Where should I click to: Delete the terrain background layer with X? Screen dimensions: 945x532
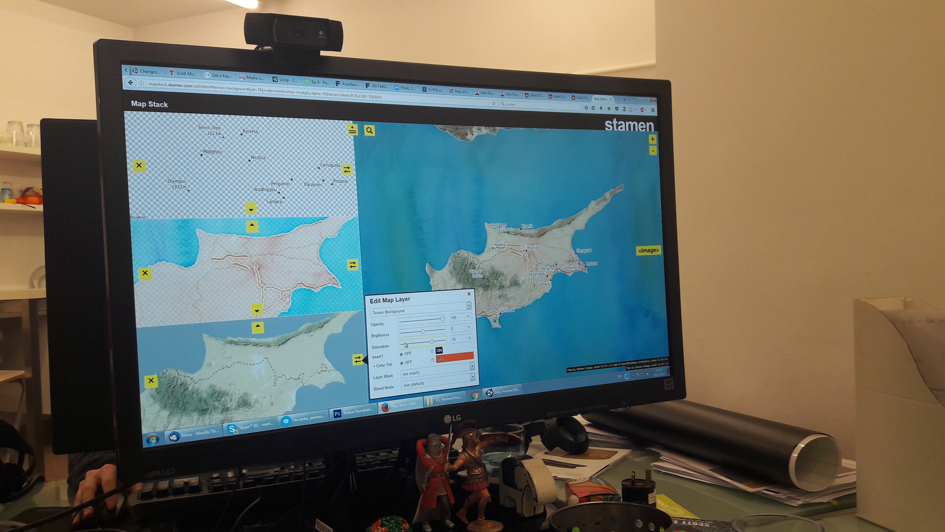click(x=151, y=381)
